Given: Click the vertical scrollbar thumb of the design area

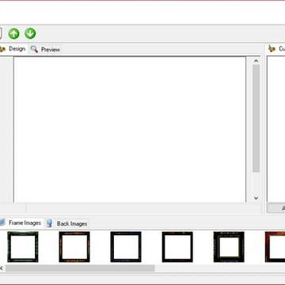Looking at the screenshot, I should tap(256, 119).
